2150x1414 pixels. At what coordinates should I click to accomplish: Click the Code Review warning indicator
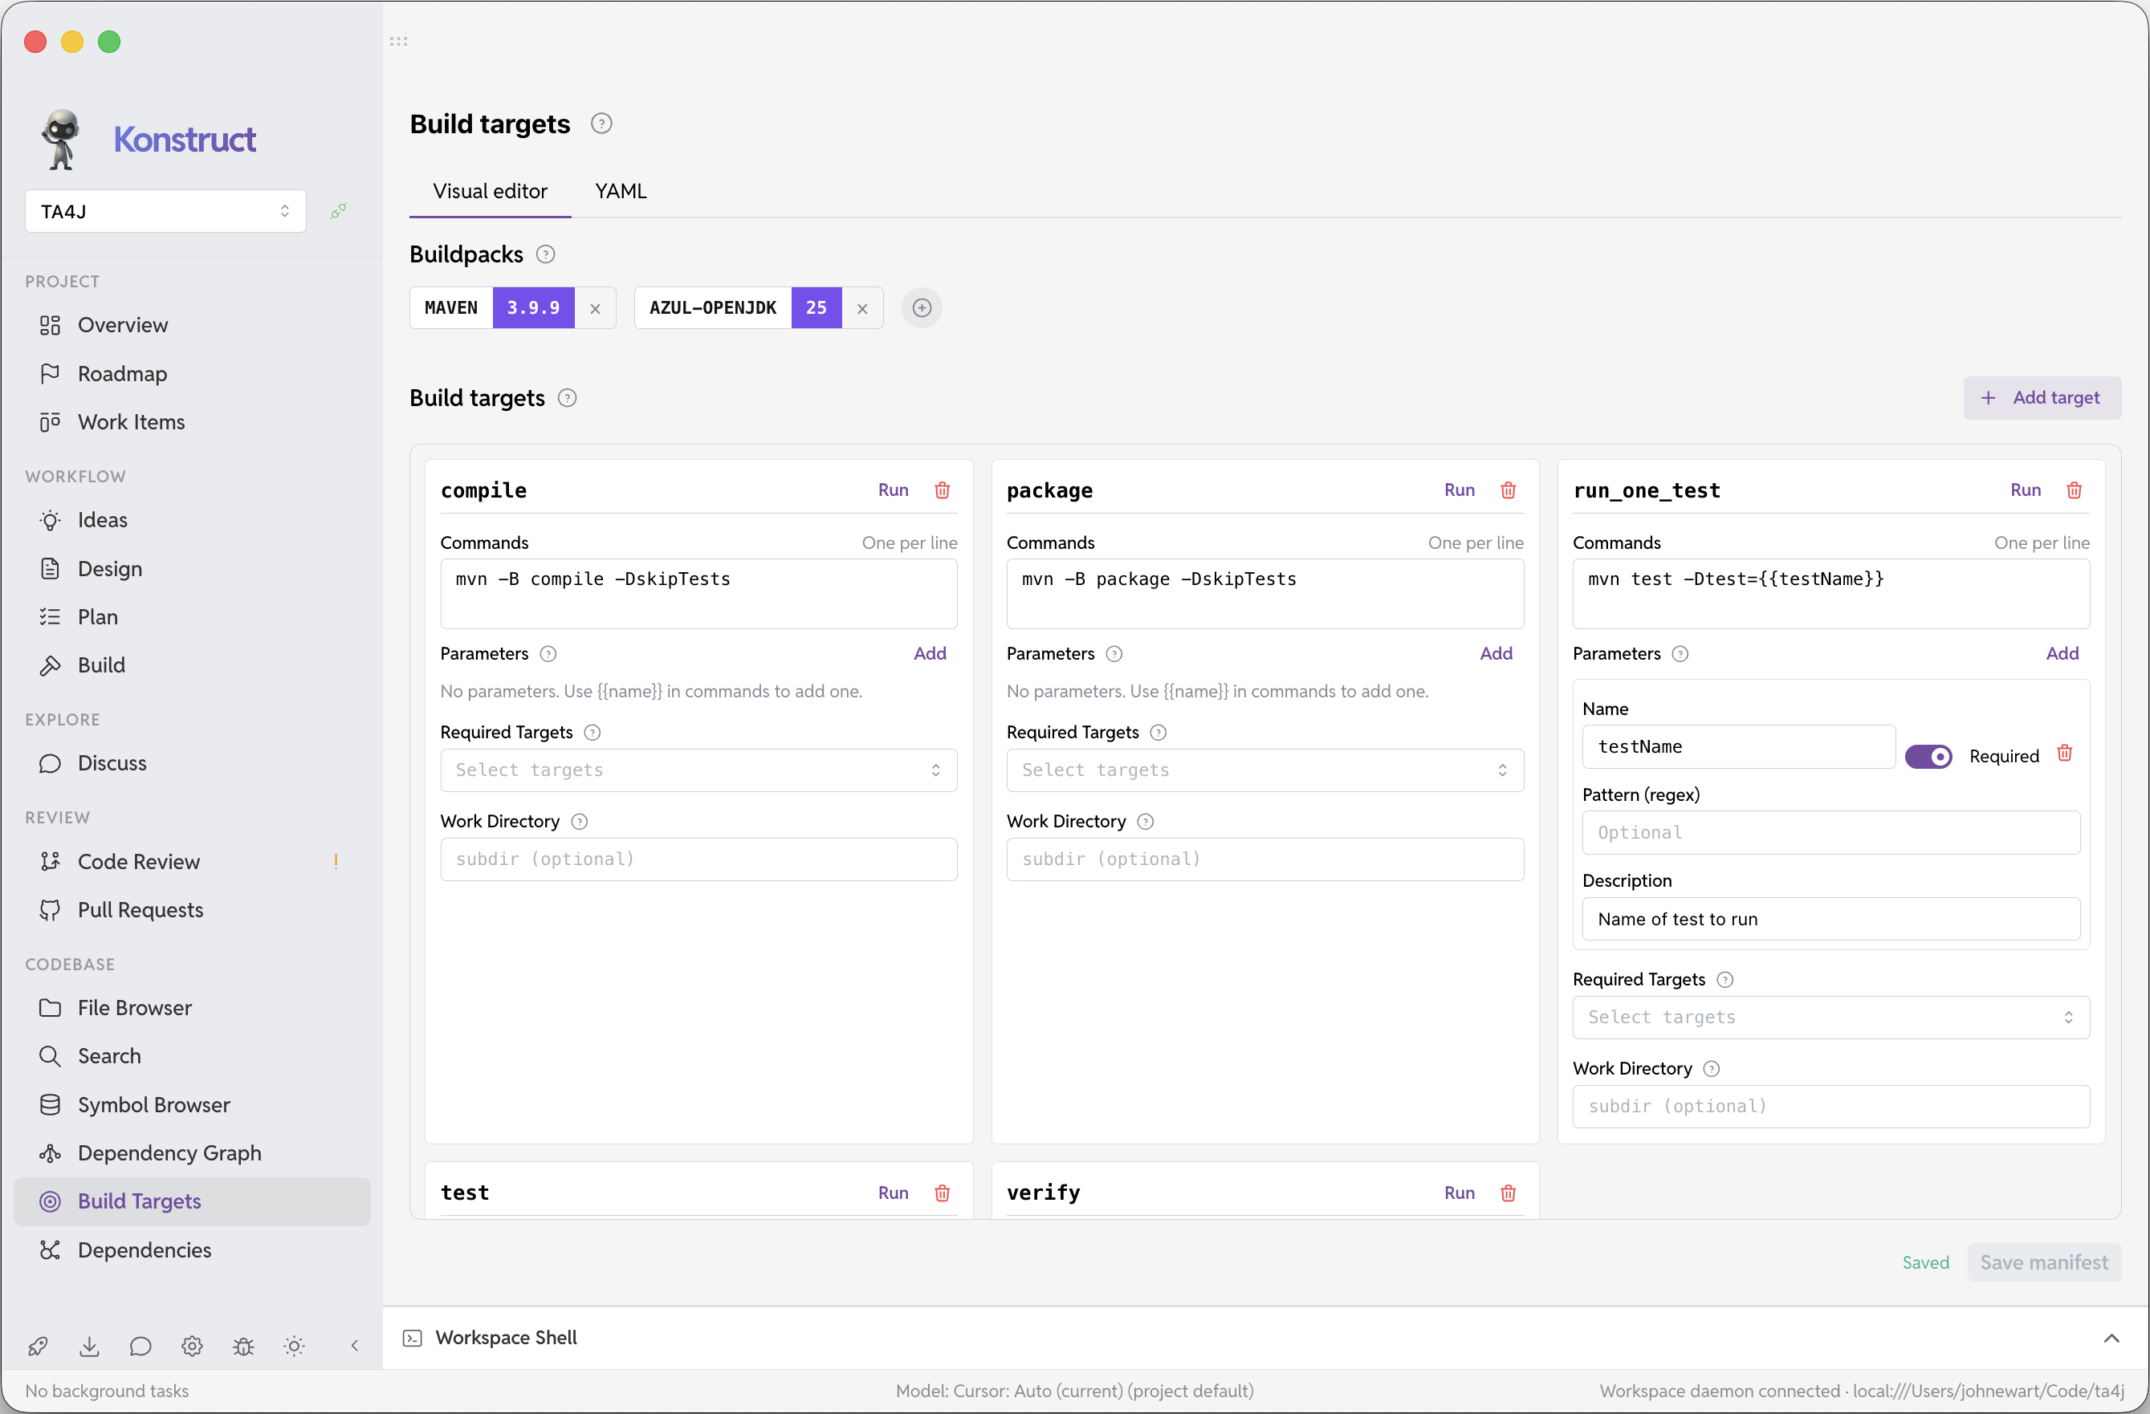336,861
